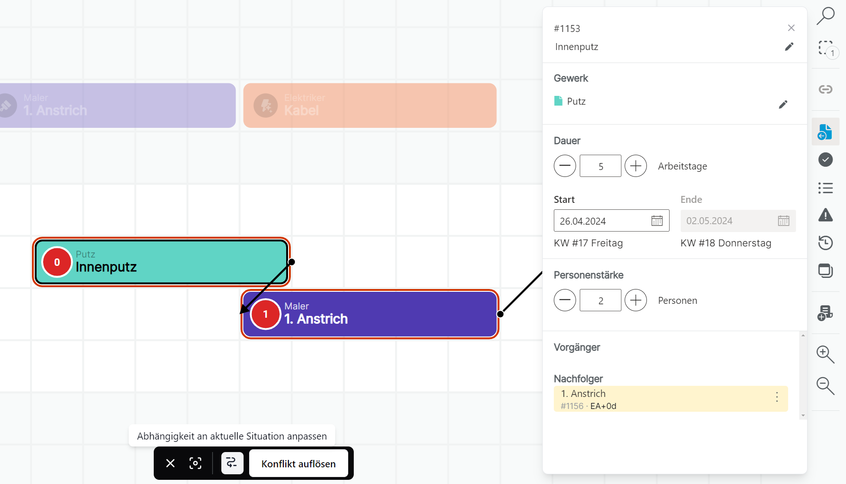Show warnings via triangle alert icon

point(825,215)
